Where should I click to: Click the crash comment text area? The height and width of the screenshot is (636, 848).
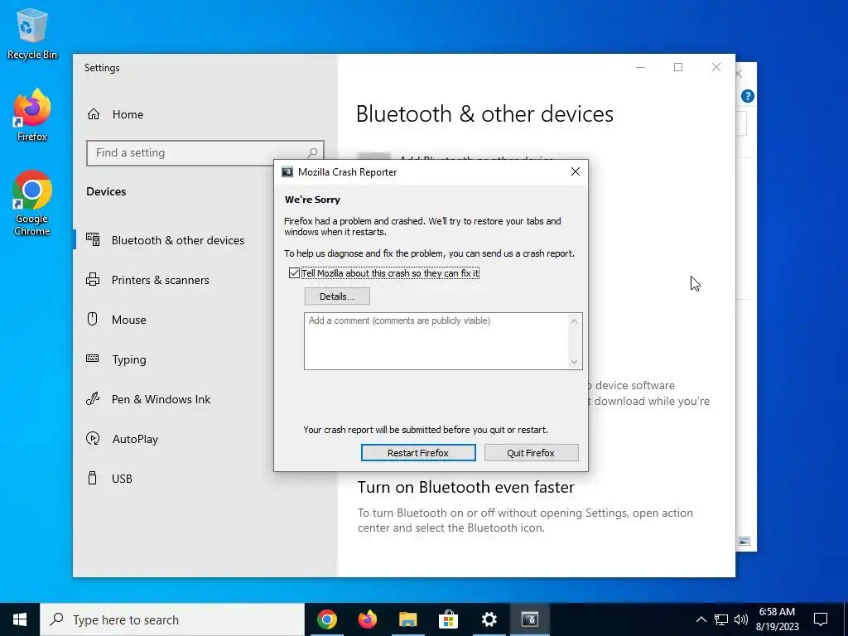436,341
